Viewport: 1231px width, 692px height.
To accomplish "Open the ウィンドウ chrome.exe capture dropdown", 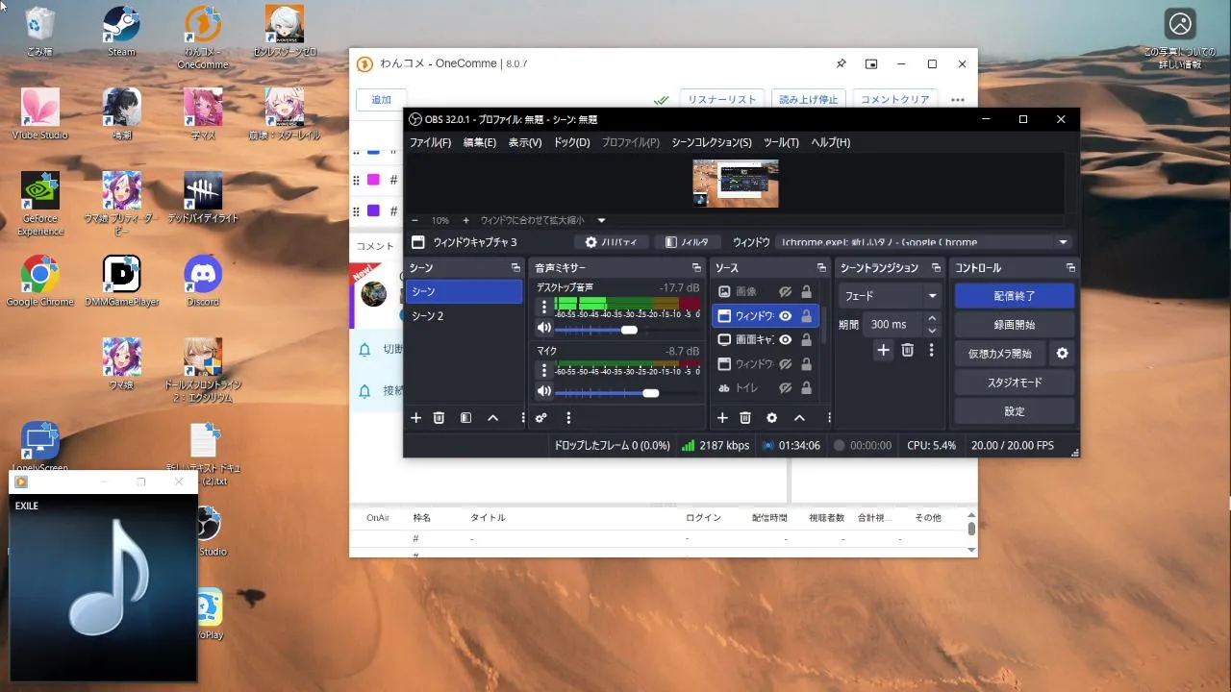I will (925, 242).
